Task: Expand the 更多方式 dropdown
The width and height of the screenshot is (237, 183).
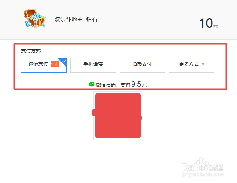Action: [192, 65]
